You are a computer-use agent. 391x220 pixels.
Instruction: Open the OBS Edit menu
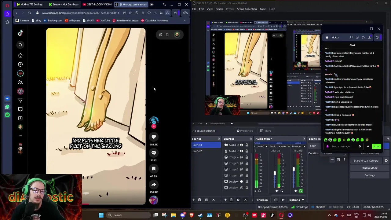[x=201, y=9]
